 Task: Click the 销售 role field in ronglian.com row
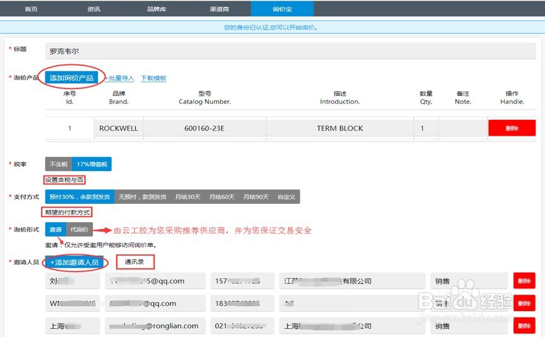(469, 326)
